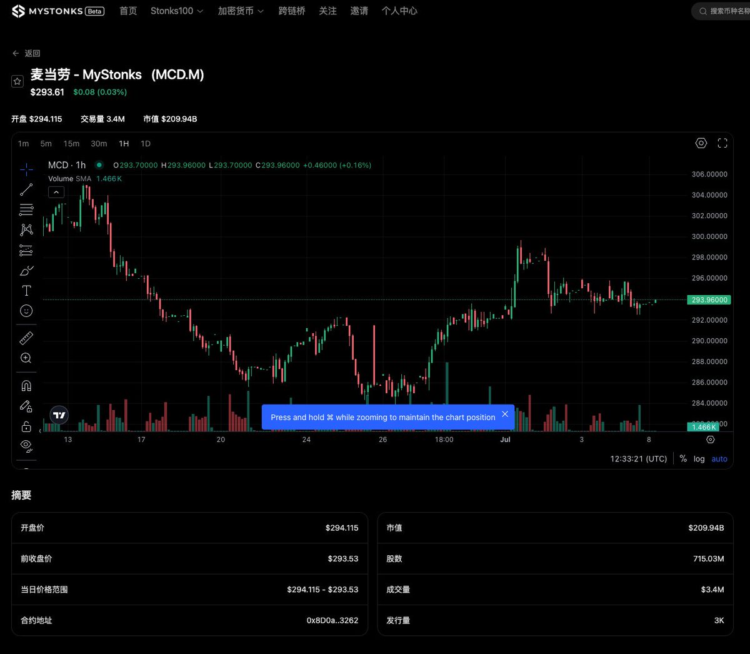Open 个人中心 personal center
750x654 pixels.
[x=399, y=11]
